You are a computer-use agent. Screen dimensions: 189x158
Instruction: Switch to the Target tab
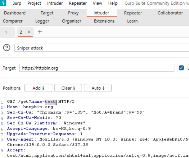[x=47, y=13]
